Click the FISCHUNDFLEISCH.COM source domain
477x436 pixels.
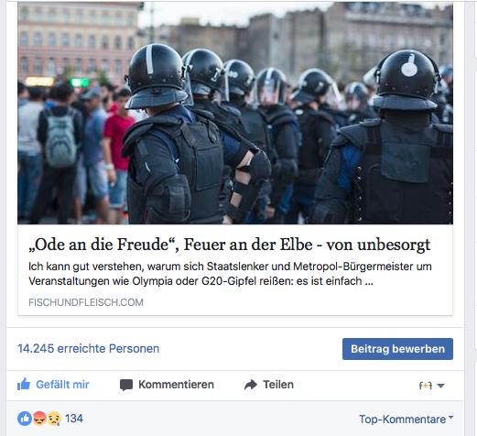(86, 302)
